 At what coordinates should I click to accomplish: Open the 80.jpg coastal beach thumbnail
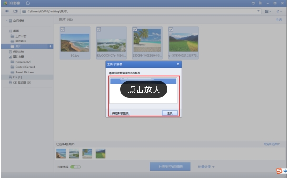click(x=75, y=42)
